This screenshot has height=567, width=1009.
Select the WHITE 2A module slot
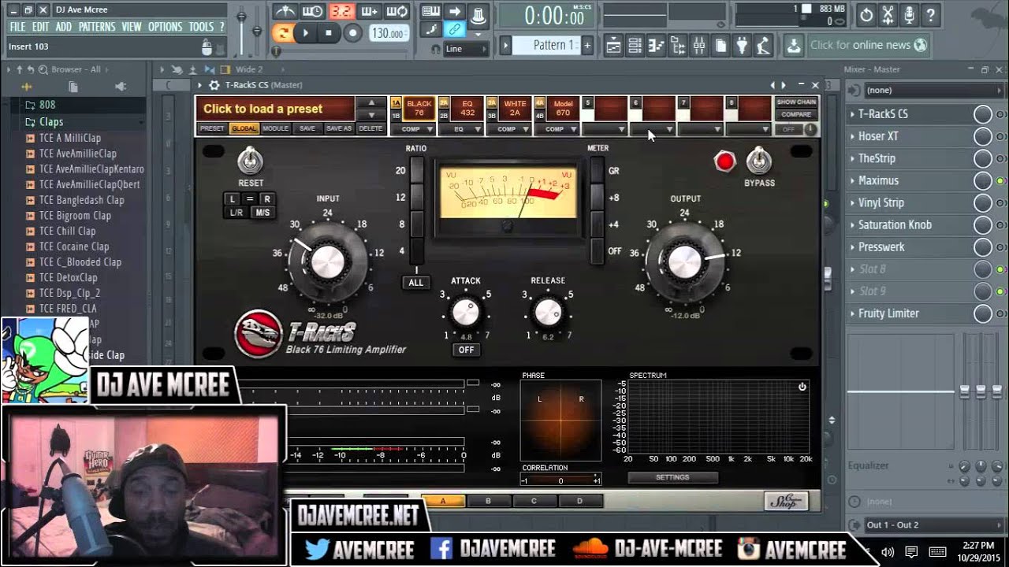(516, 109)
